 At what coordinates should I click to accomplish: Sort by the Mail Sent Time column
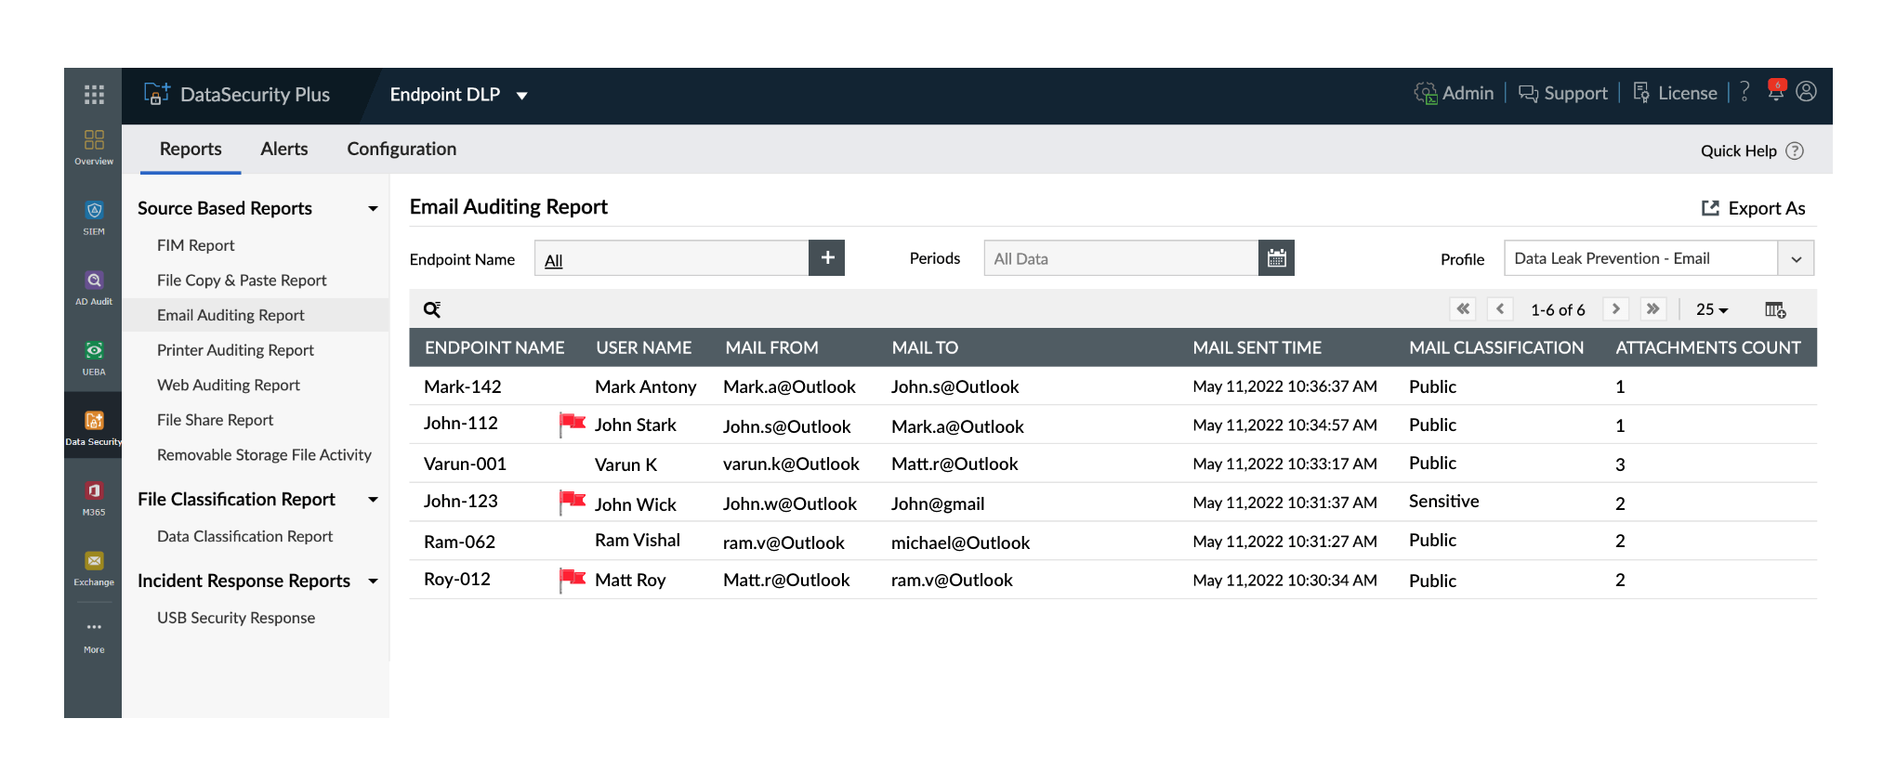coord(1257,347)
